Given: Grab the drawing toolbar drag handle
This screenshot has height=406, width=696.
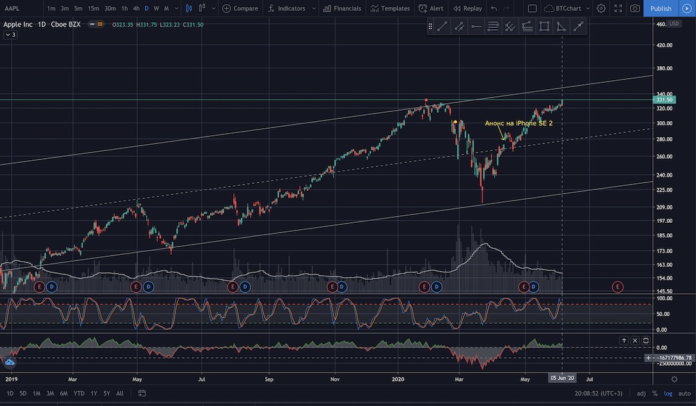Looking at the screenshot, I should [x=430, y=26].
